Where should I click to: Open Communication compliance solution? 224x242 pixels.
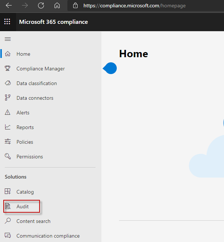click(x=48, y=236)
